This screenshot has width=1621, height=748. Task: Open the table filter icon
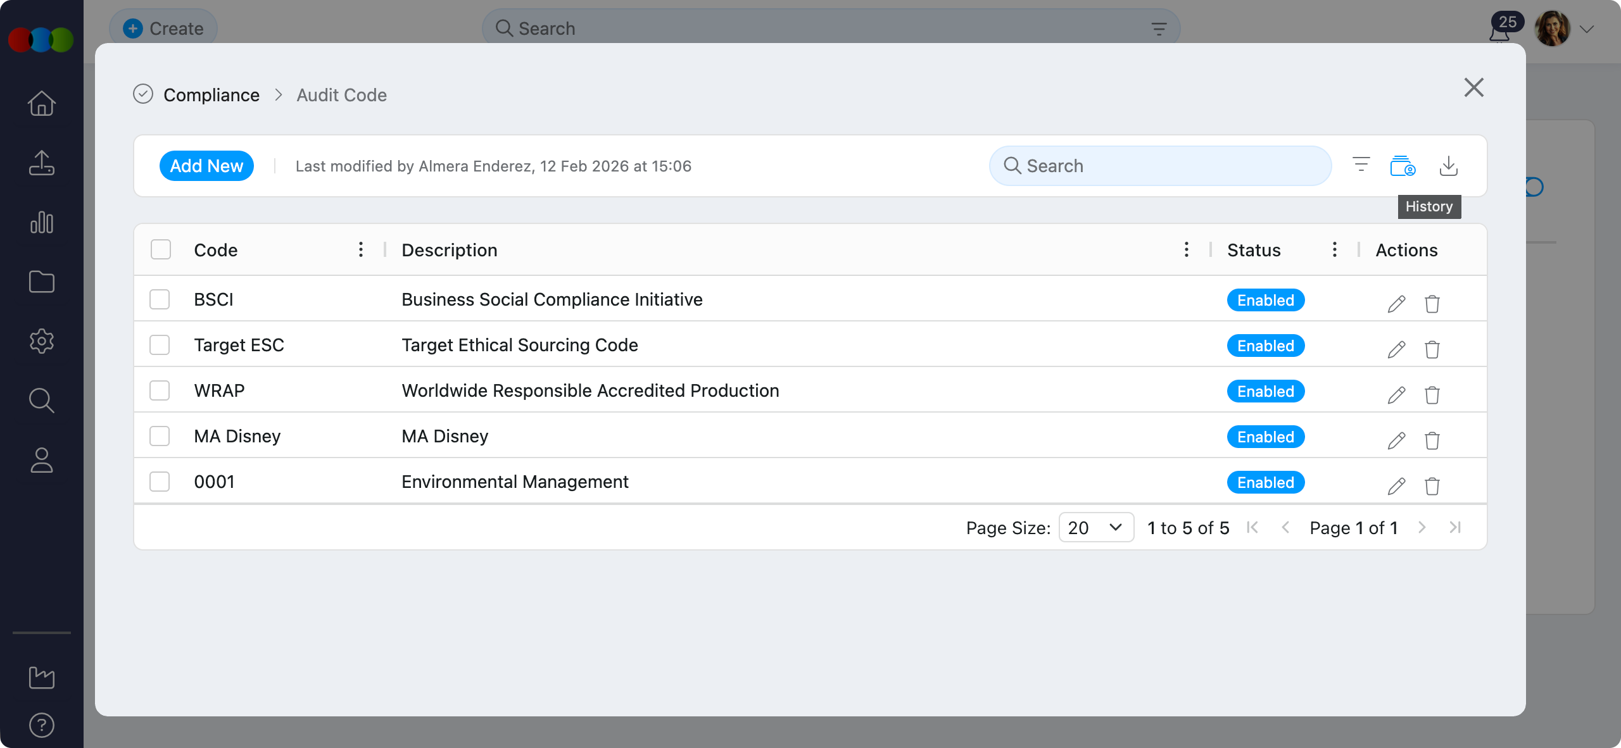pos(1361,165)
